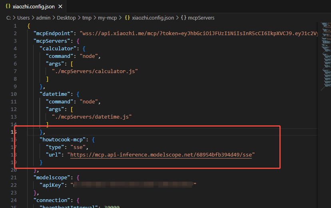Click the "url" key
This screenshot has height=208, width=331.
54,155
